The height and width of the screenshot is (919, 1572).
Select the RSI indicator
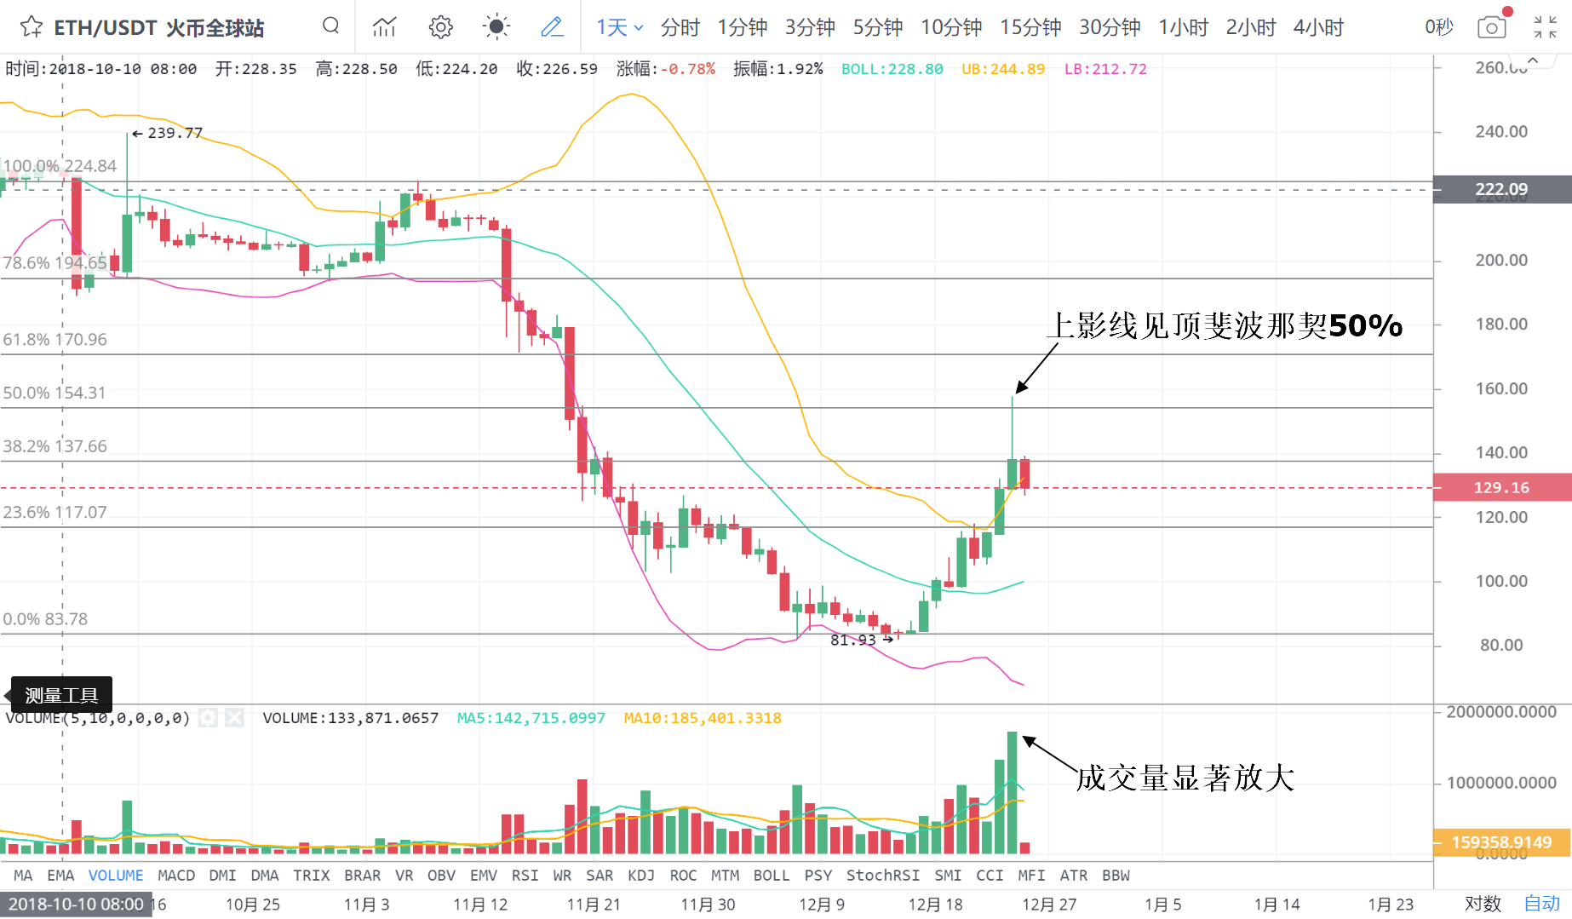coord(525,875)
